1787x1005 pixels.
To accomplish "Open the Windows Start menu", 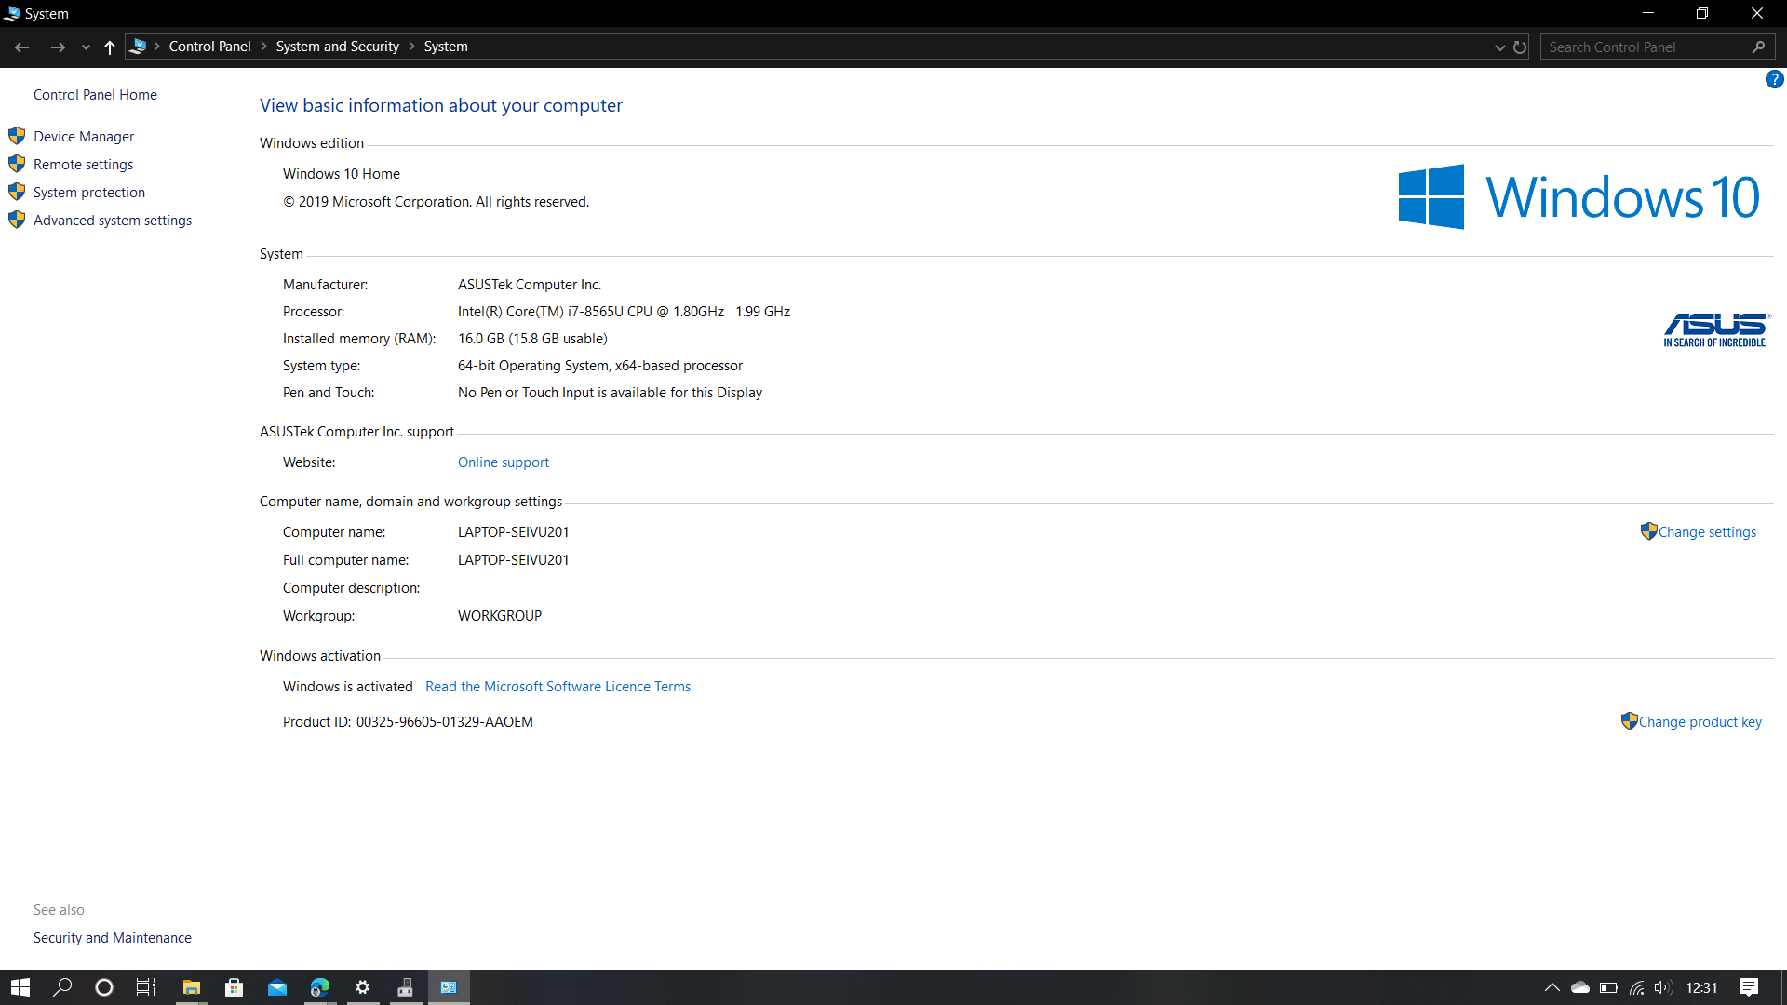I will 20,987.
